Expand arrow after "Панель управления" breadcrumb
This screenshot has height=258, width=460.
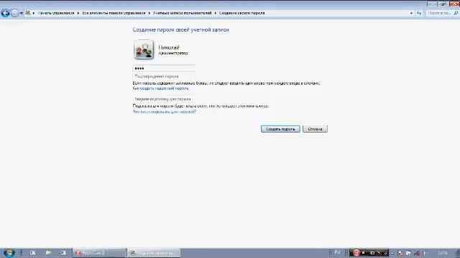pyautogui.click(x=78, y=13)
